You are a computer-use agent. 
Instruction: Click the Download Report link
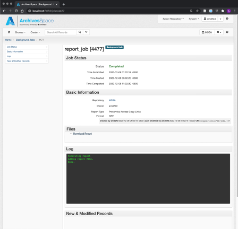[x=82, y=134]
